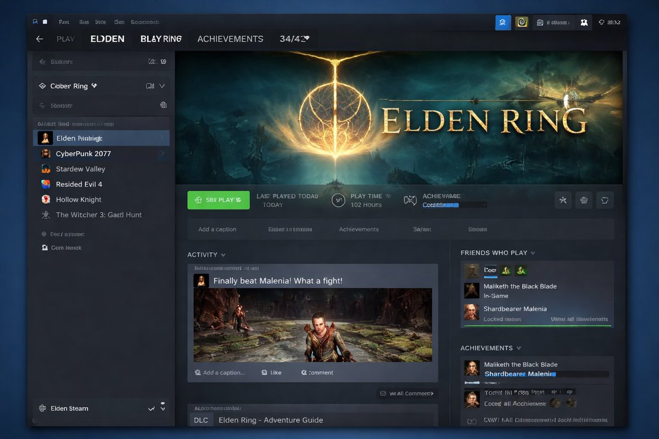Expand the Elden Ring row chevron in sidebar

[162, 138]
